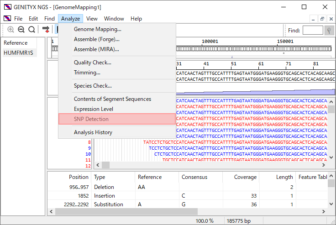Click the Position column header
The height and width of the screenshot is (225, 336).
70,177
